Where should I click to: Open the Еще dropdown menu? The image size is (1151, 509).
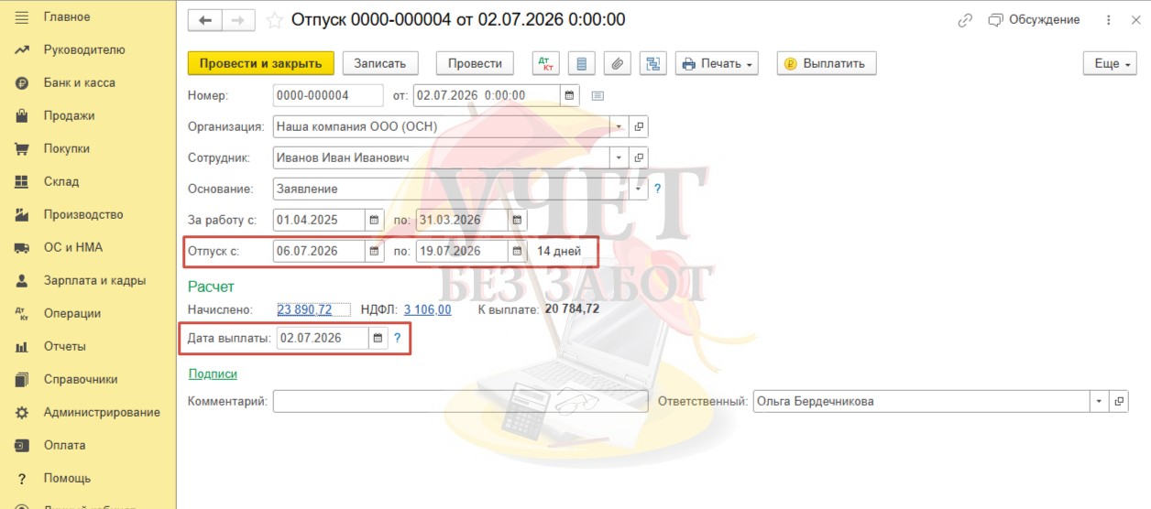point(1110,63)
